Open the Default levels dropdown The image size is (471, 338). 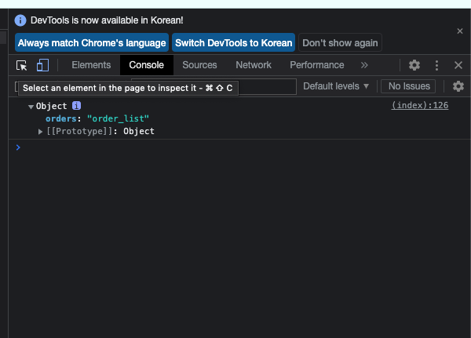pyautogui.click(x=336, y=86)
